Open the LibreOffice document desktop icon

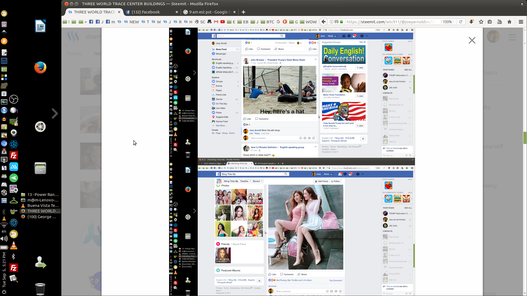click(40, 26)
